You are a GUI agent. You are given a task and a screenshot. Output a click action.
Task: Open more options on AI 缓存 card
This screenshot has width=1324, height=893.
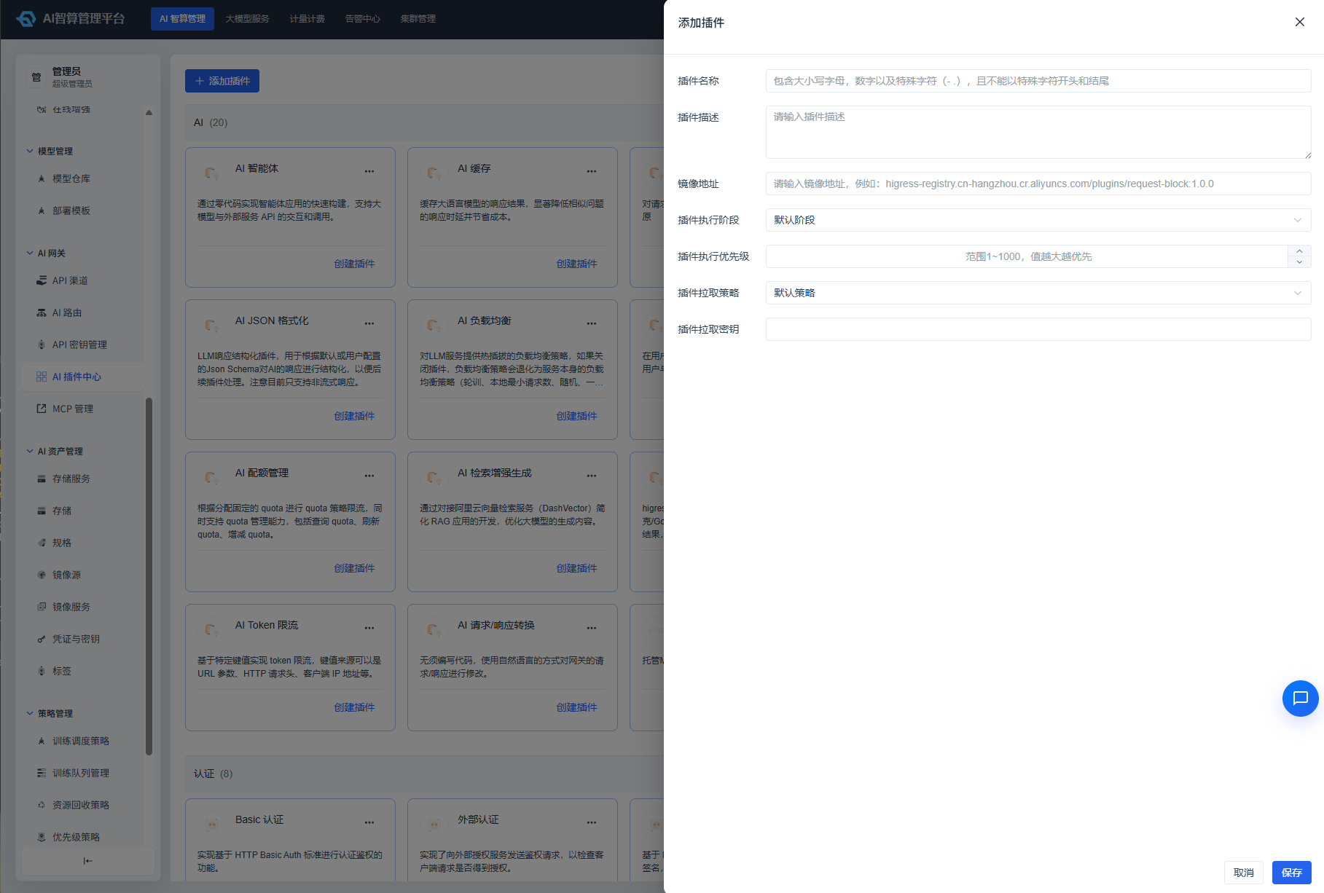point(592,172)
